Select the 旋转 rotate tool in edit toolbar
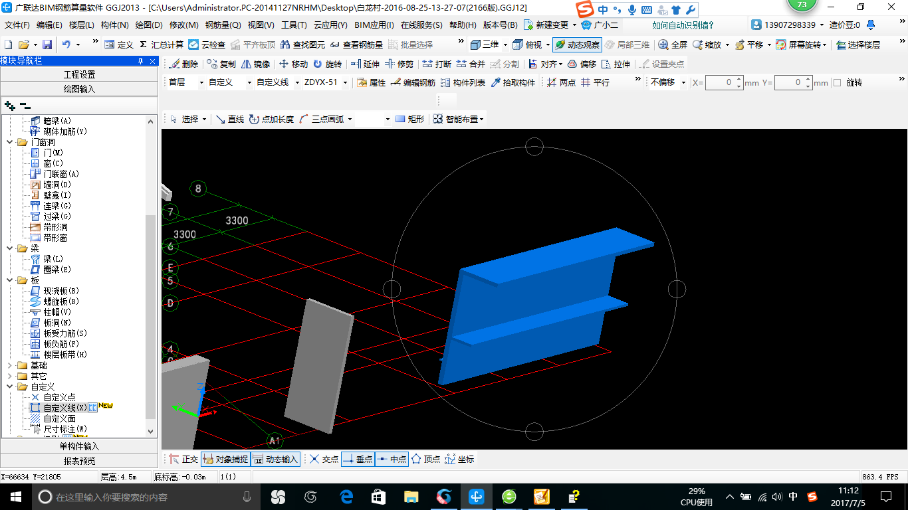This screenshot has width=908, height=510. (327, 64)
